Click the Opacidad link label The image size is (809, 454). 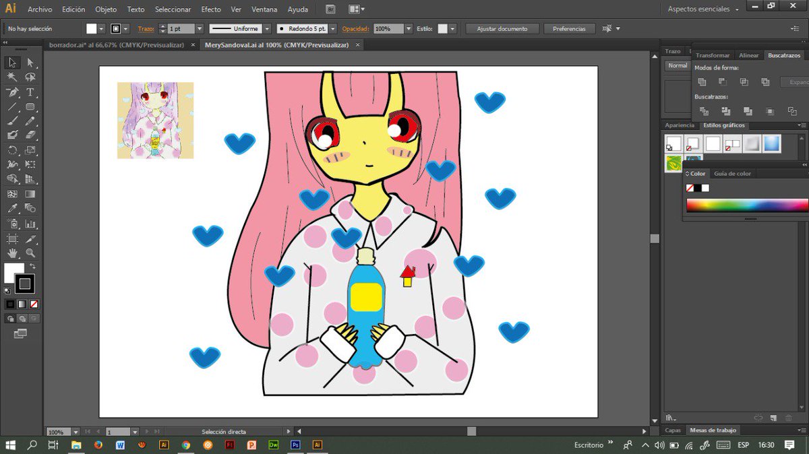pyautogui.click(x=355, y=29)
